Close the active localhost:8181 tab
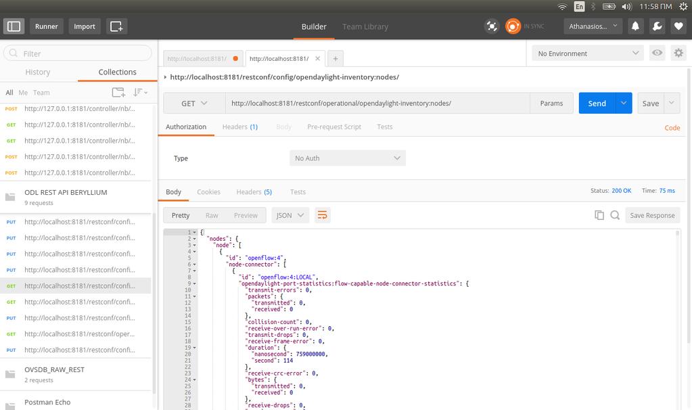Screen dimensions: 692x410 [x=317, y=58]
